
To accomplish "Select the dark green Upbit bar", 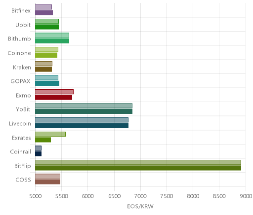I will tap(47, 27).
